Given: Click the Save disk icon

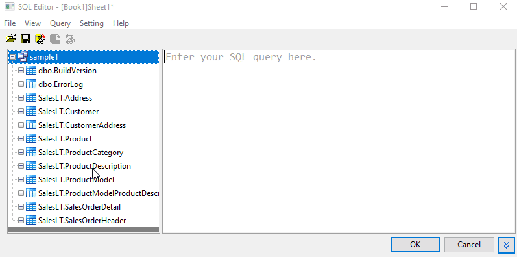Looking at the screenshot, I should click(25, 39).
